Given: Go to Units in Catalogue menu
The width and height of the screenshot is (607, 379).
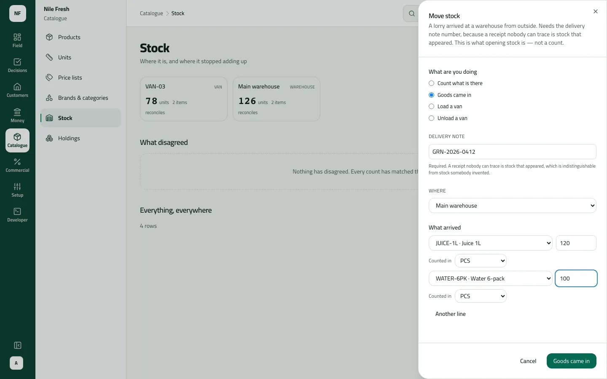Looking at the screenshot, I should coord(81,57).
